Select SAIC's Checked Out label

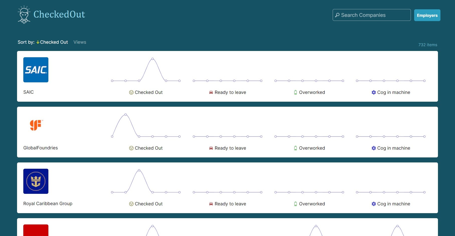[149, 92]
